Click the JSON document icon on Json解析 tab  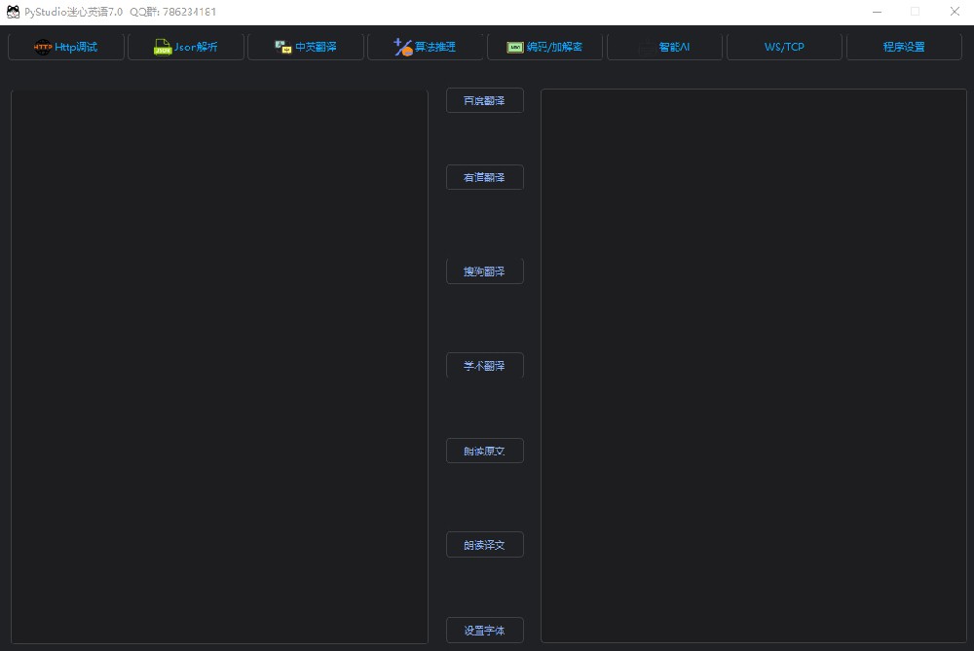162,46
